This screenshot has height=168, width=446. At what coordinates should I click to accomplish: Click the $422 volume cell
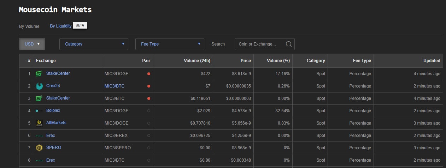point(183,74)
